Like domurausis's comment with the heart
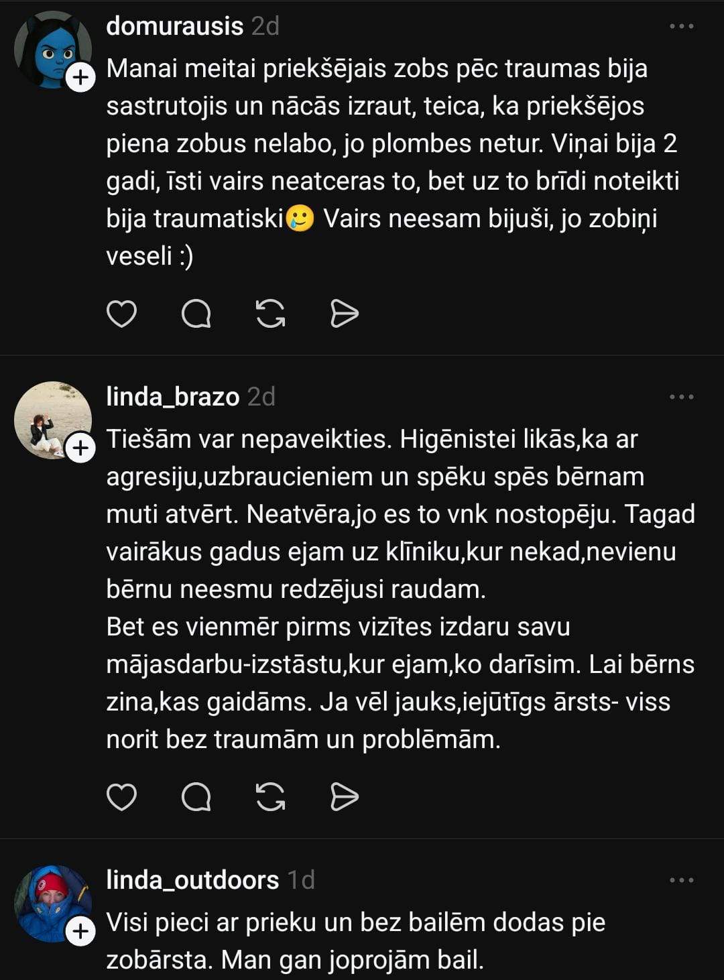 pyautogui.click(x=121, y=314)
